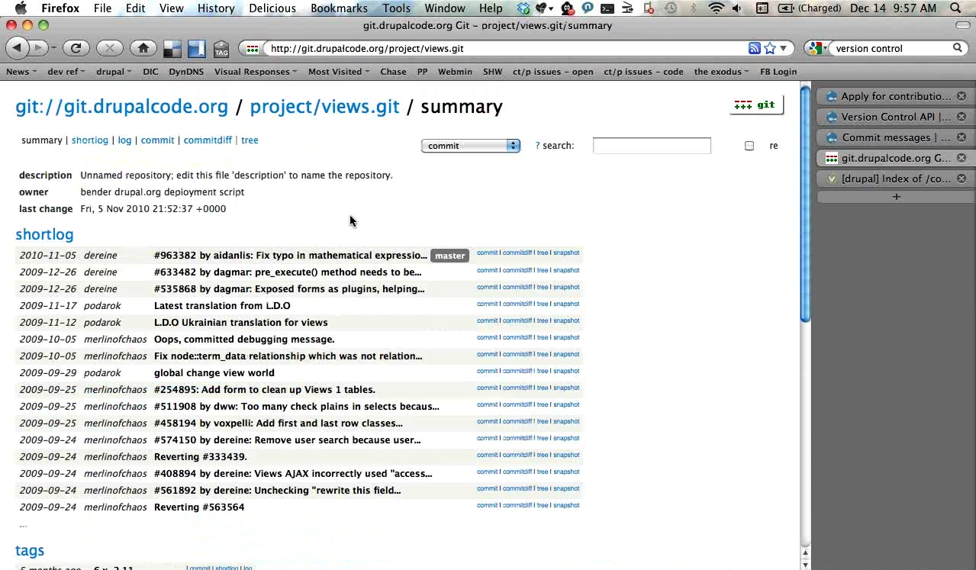
Task: Click the git logo on the page
Action: coord(756,105)
